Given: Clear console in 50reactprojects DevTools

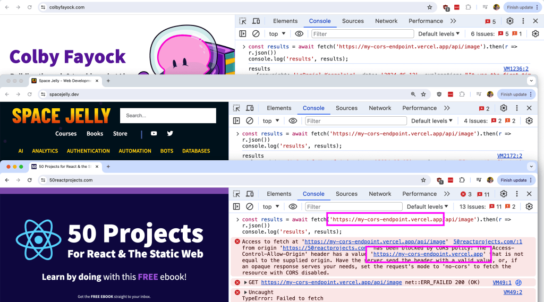Looking at the screenshot, I should pos(250,206).
